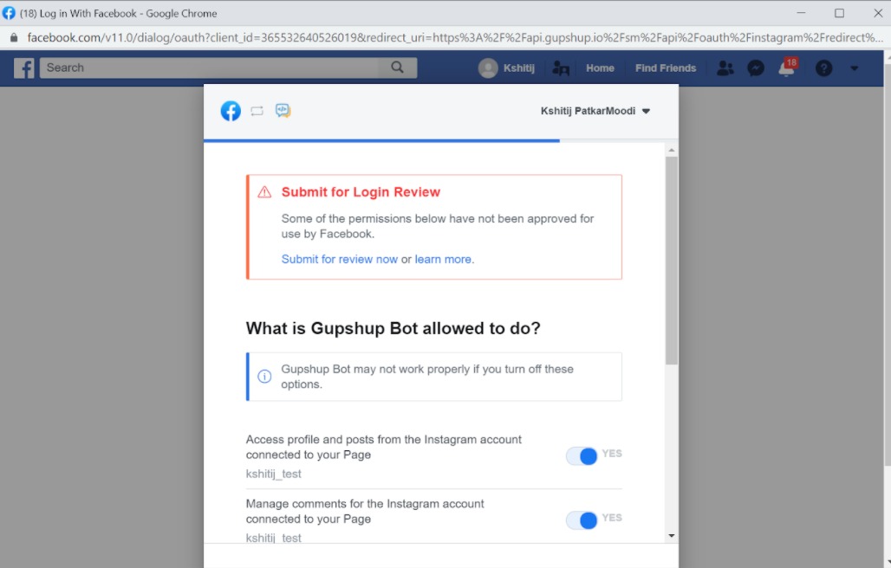Click the 'What is Gupshup Bot allowed to do?' heading
Image resolution: width=891 pixels, height=568 pixels.
pyautogui.click(x=393, y=328)
